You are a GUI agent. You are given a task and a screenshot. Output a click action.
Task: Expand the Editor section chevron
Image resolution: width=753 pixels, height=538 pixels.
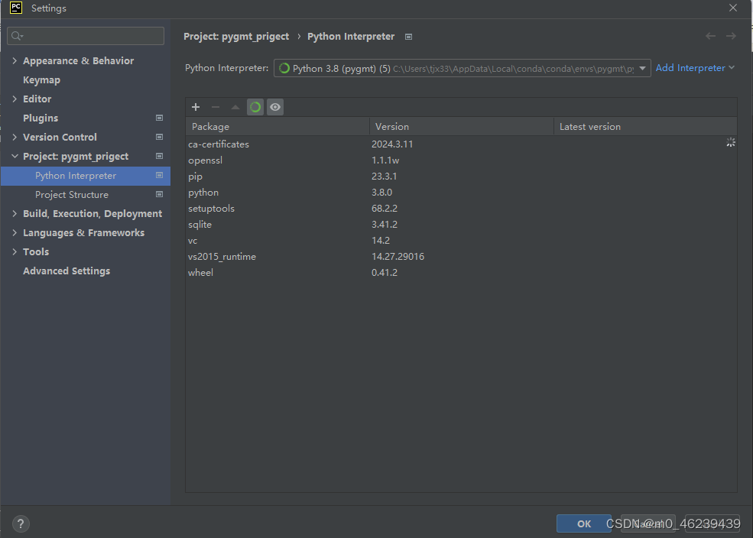[15, 99]
